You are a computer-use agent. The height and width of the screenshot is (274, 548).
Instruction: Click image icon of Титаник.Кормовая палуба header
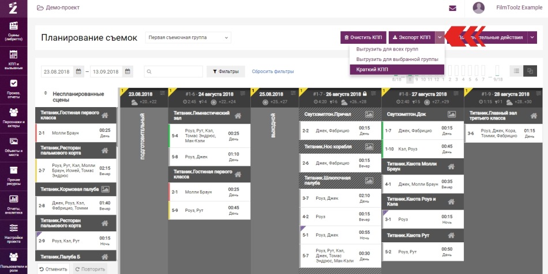click(x=105, y=189)
